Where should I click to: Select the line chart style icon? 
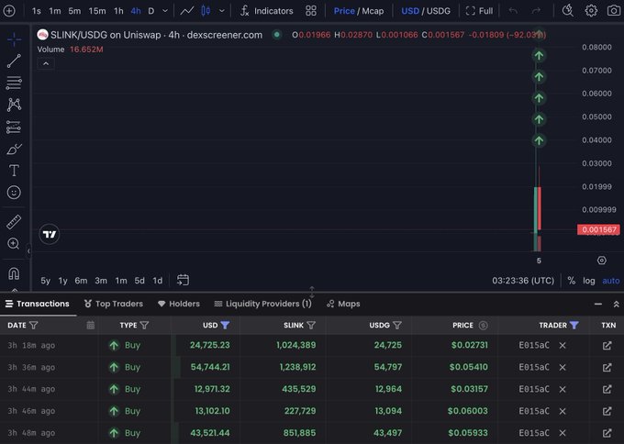(186, 11)
